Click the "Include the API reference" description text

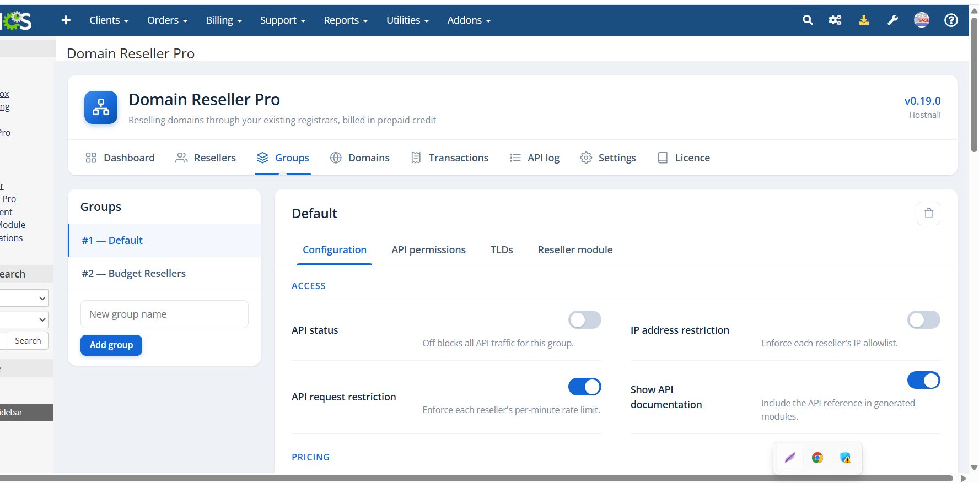click(838, 410)
